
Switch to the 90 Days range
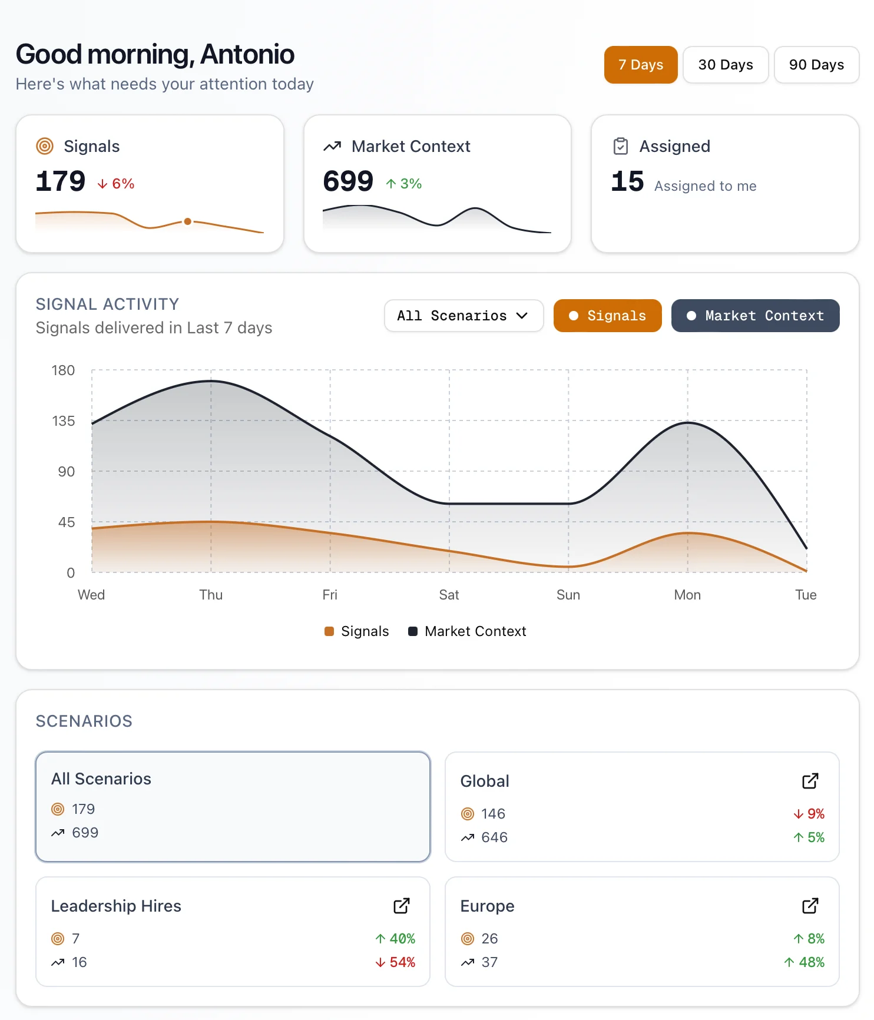pos(816,65)
